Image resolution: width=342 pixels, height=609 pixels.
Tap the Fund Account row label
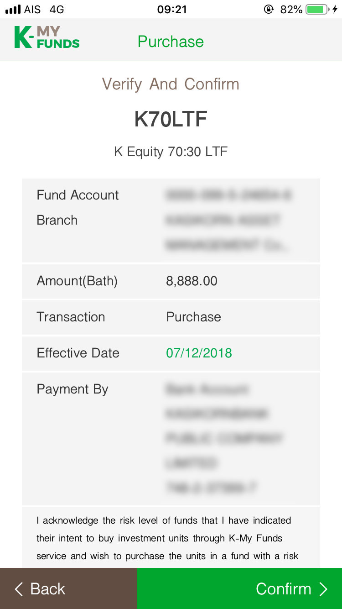(x=78, y=195)
